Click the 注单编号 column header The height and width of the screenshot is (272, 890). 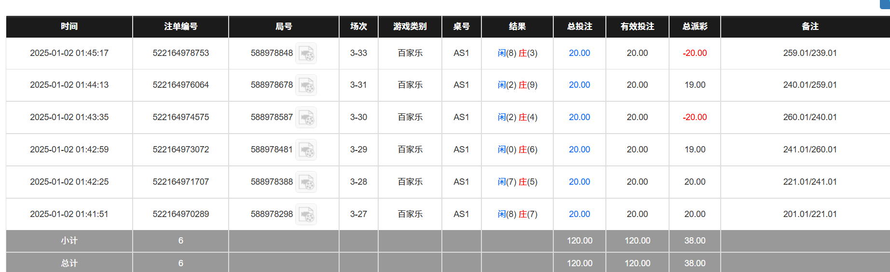click(x=180, y=27)
